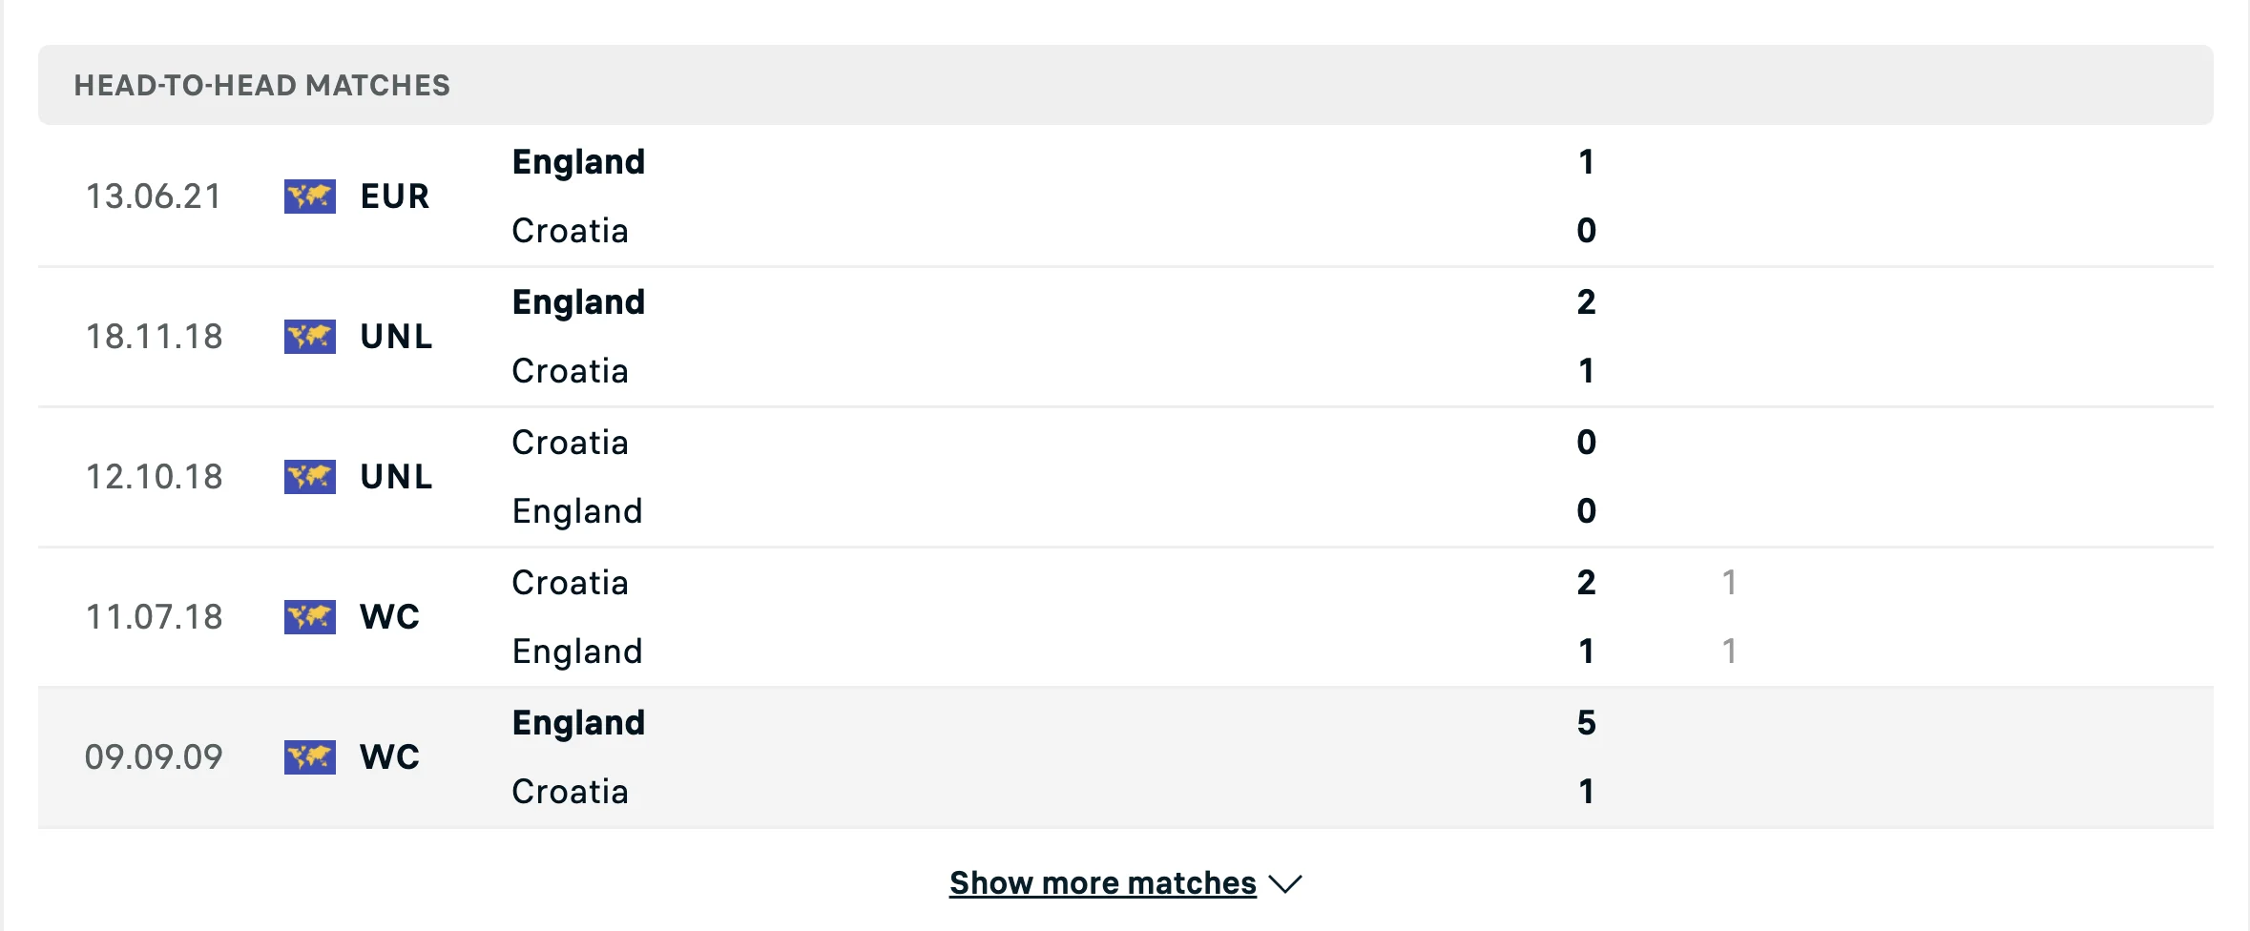Open the UNL label for 12.10.18 match
The height and width of the screenshot is (931, 2250).
[396, 477]
